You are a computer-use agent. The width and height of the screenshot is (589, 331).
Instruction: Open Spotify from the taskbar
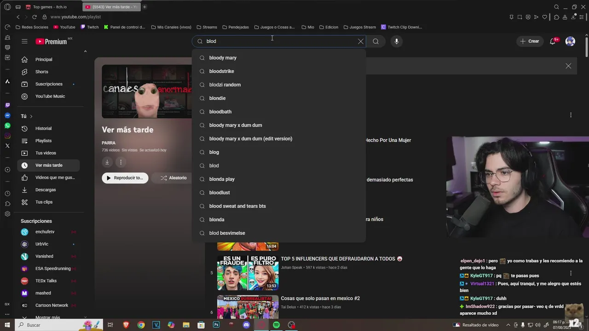click(x=276, y=325)
